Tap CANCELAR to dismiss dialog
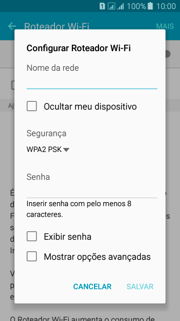The width and height of the screenshot is (180, 321). click(x=92, y=286)
